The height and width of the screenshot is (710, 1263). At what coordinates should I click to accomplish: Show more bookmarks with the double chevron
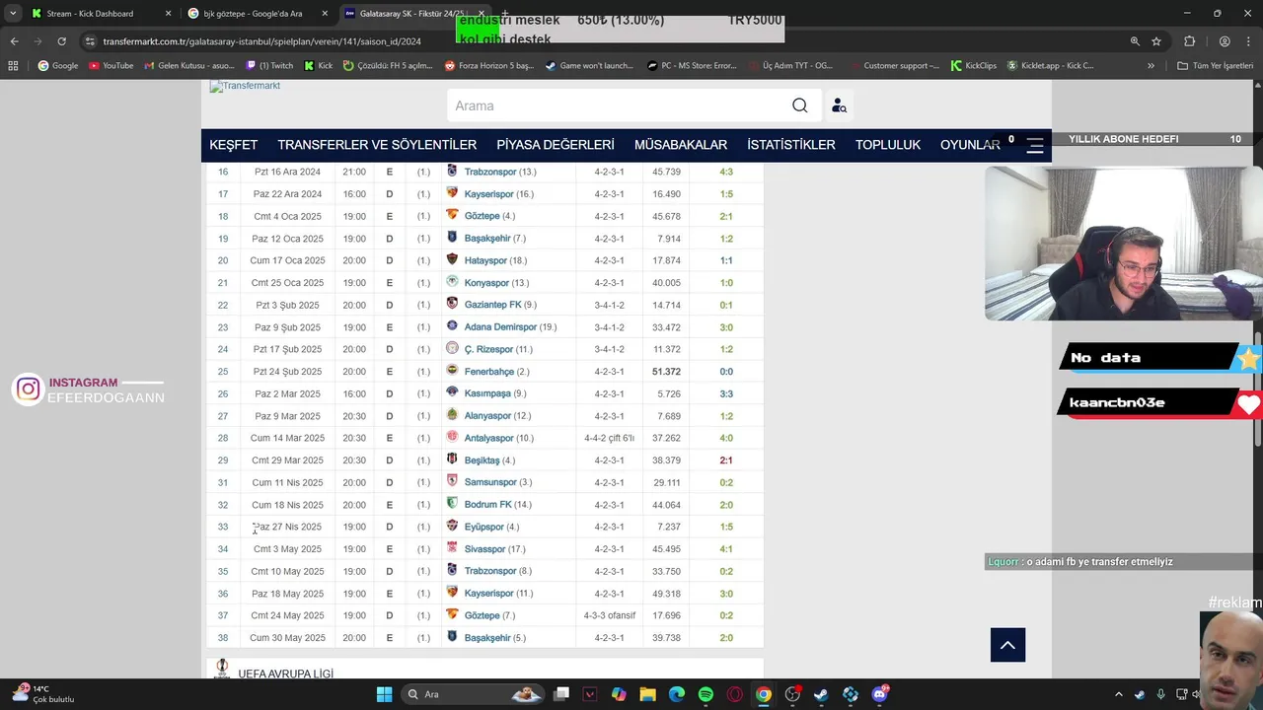pyautogui.click(x=1151, y=66)
